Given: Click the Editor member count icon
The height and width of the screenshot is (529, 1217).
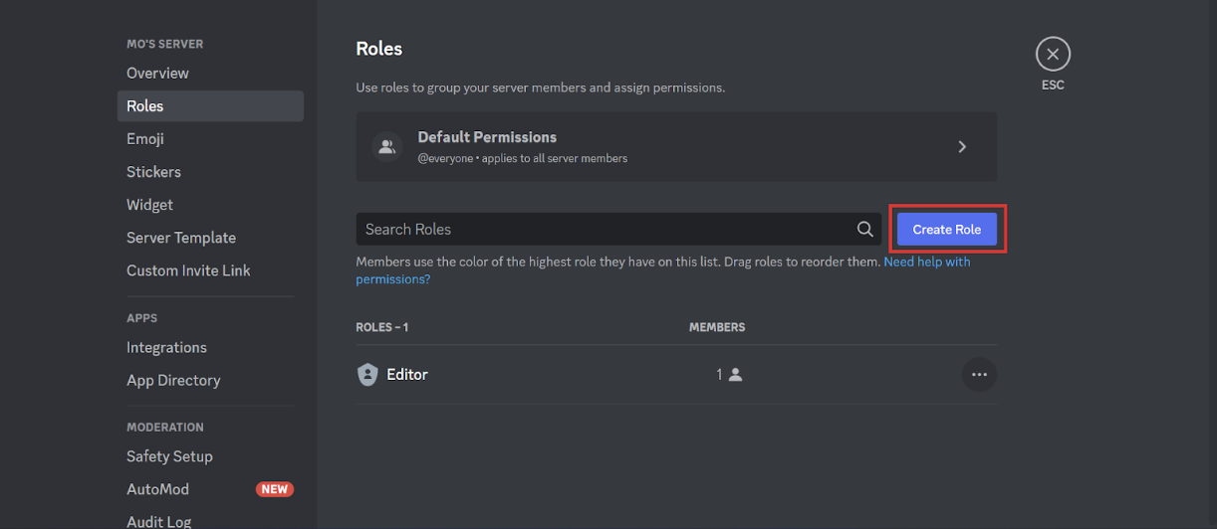Looking at the screenshot, I should (x=735, y=375).
